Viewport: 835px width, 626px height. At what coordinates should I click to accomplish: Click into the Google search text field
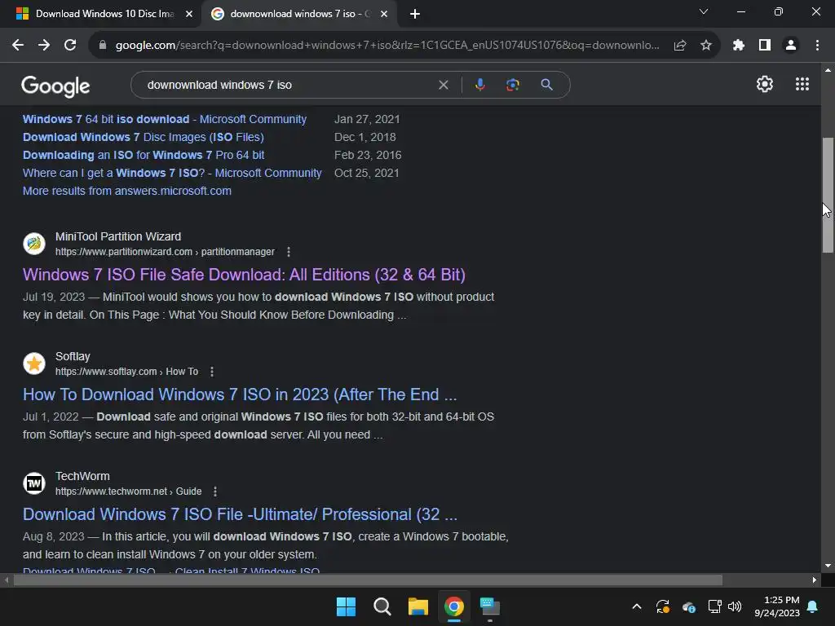tap(288, 85)
